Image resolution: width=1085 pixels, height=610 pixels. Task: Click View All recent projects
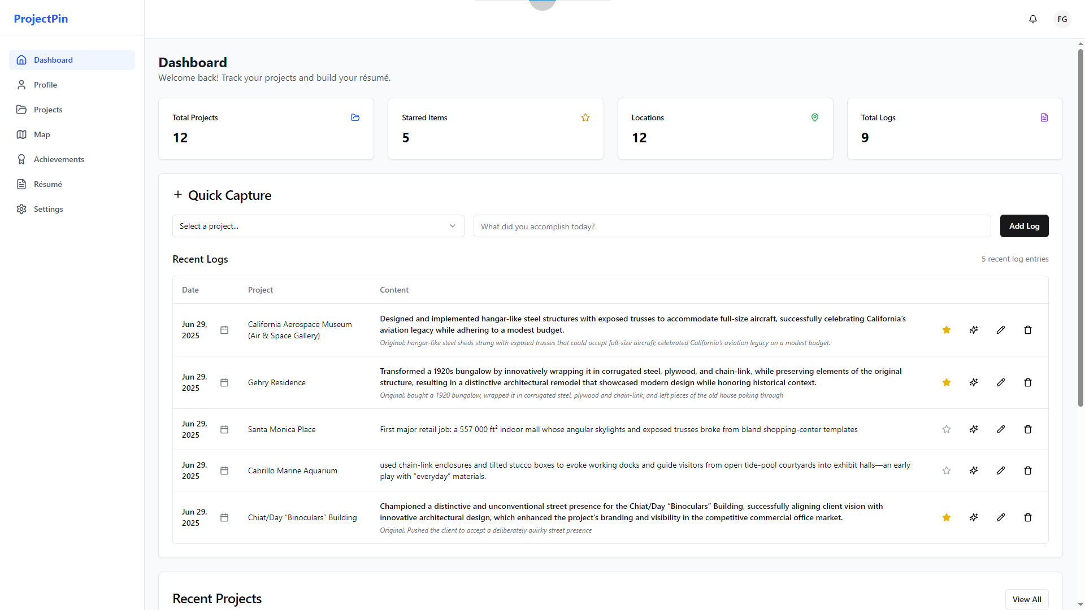(x=1026, y=599)
